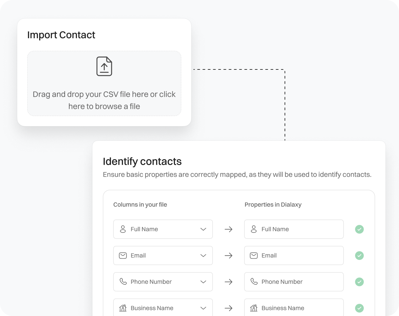The image size is (399, 316).
Task: Toggle the green checkmark for Full Name mapping
Action: (x=359, y=229)
